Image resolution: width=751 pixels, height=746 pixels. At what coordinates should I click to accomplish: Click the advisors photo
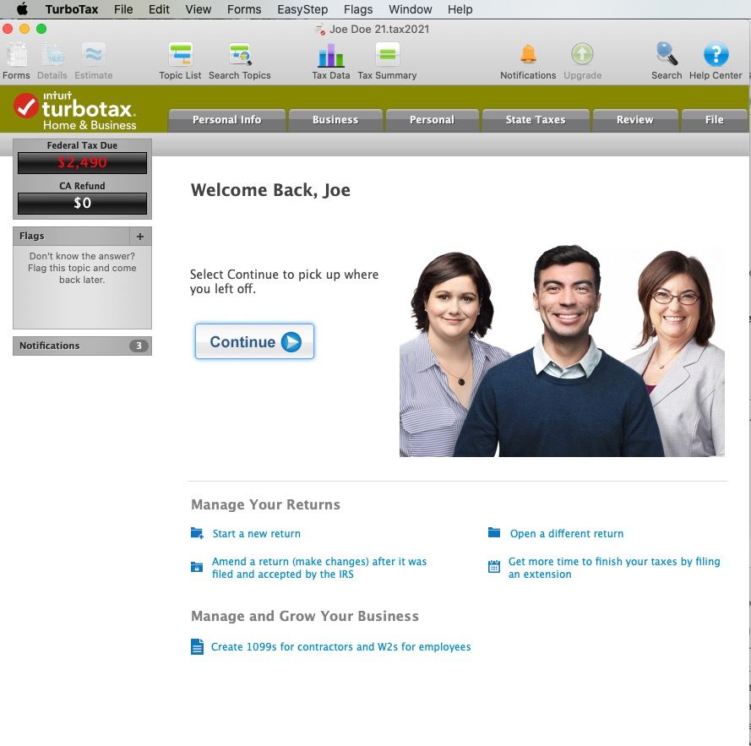click(x=562, y=351)
